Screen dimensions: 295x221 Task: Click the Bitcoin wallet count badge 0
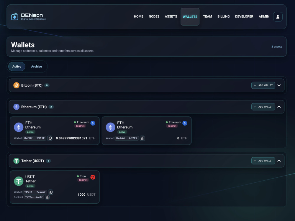tap(47, 85)
